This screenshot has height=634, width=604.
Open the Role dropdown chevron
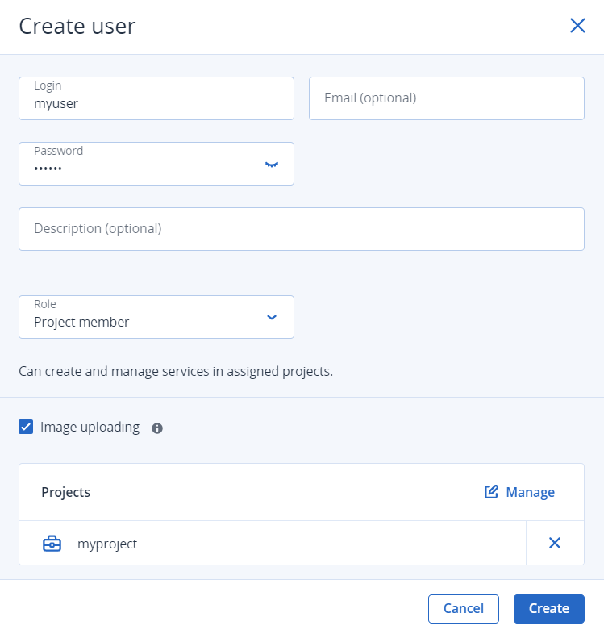pyautogui.click(x=272, y=318)
